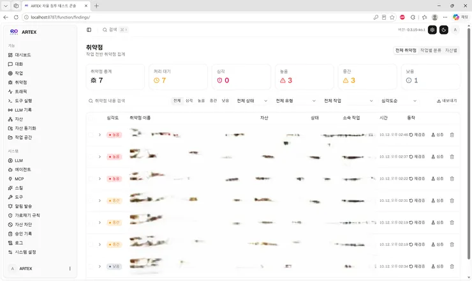Tick checkbox of the 02:37 finding row
Screen dimensions: 472x281
[x=91, y=156]
